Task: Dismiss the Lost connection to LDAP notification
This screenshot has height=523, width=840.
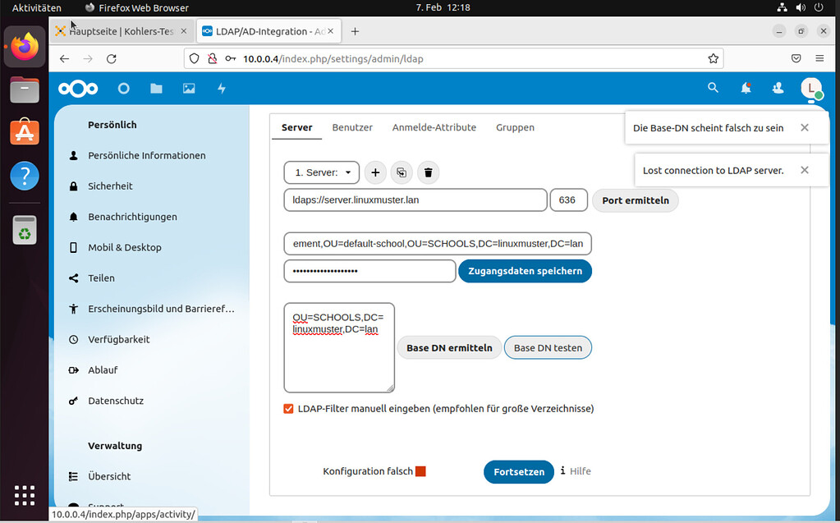Action: (805, 170)
